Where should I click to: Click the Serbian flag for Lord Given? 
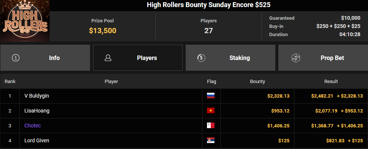(210, 140)
